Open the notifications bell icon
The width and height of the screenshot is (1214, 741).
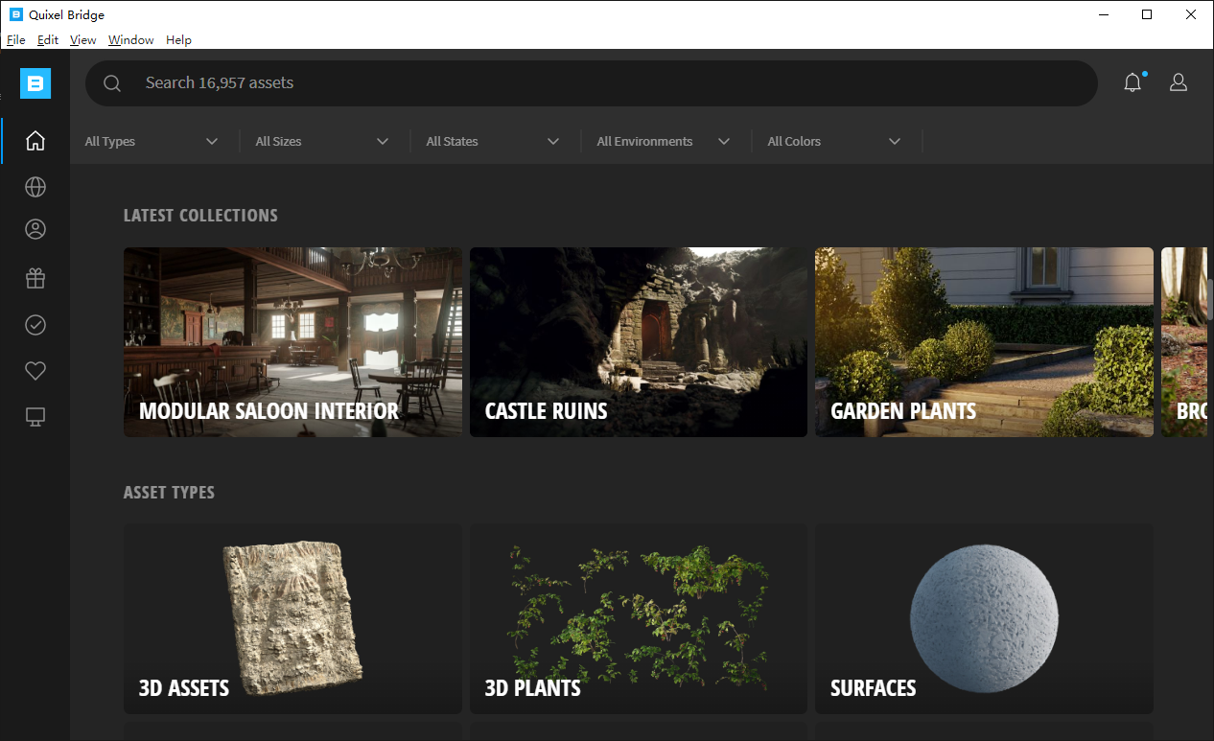pyautogui.click(x=1132, y=83)
